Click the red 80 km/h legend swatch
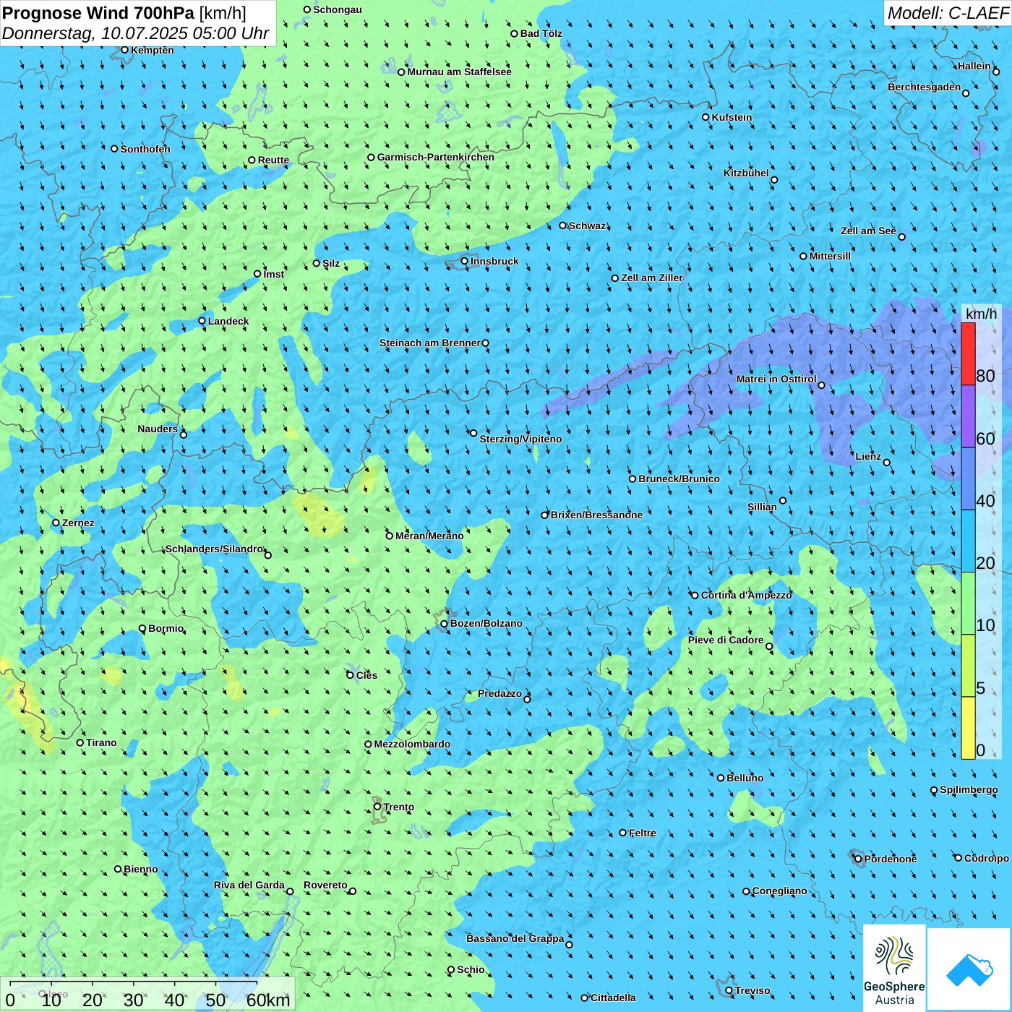The height and width of the screenshot is (1012, 1012). pyautogui.click(x=968, y=353)
